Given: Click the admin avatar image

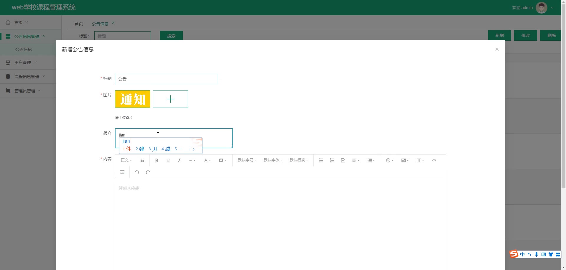Looking at the screenshot, I should [542, 8].
